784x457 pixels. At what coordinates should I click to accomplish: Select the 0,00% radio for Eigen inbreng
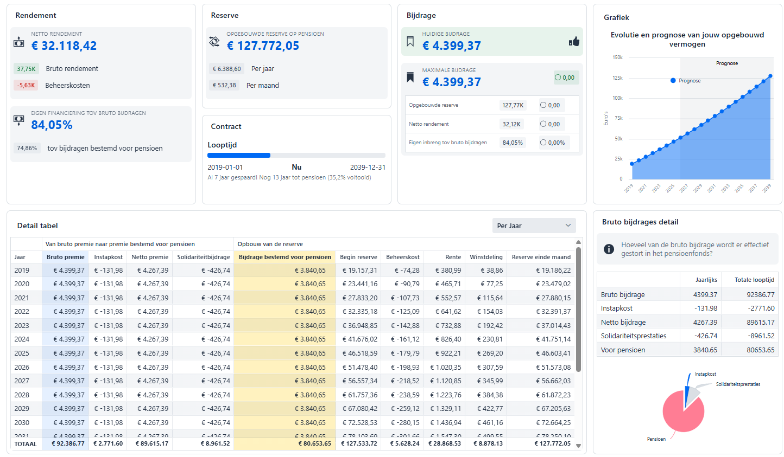[543, 143]
